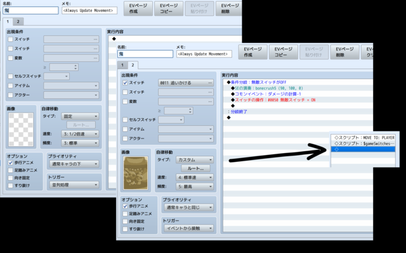The height and width of the screenshot is (253, 406).
Task: Open the empty image box in the back window
Action: tap(21, 130)
